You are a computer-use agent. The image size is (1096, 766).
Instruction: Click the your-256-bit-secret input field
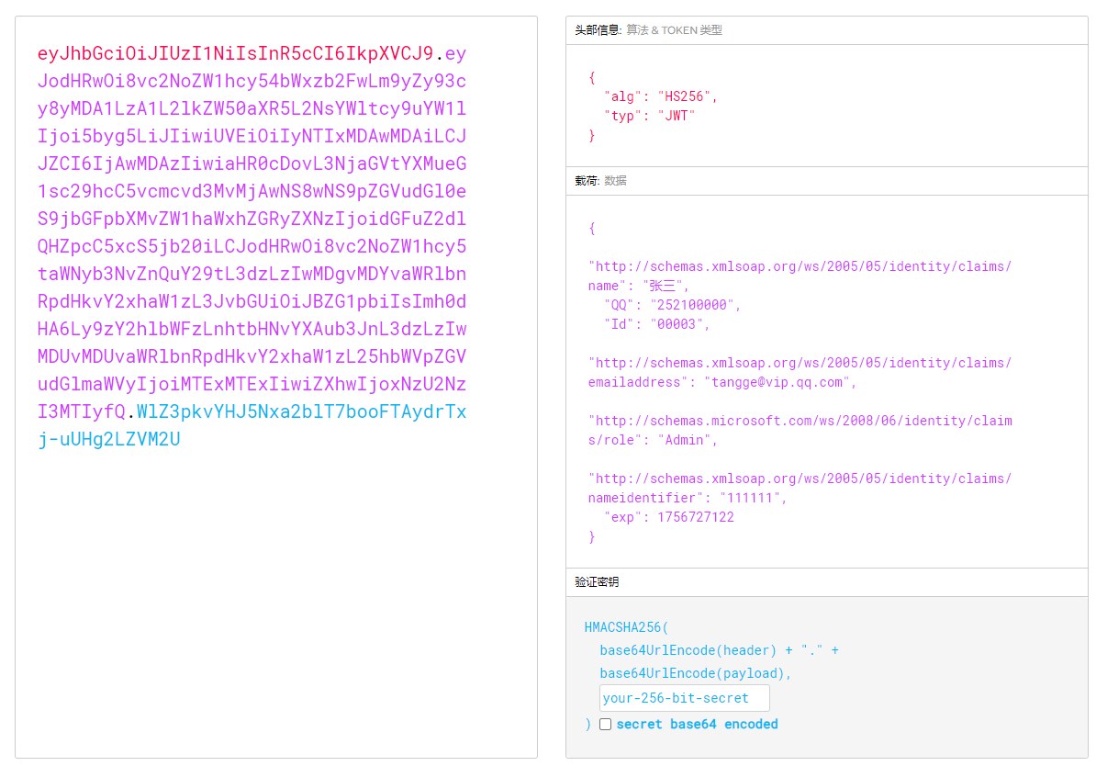[x=684, y=698]
